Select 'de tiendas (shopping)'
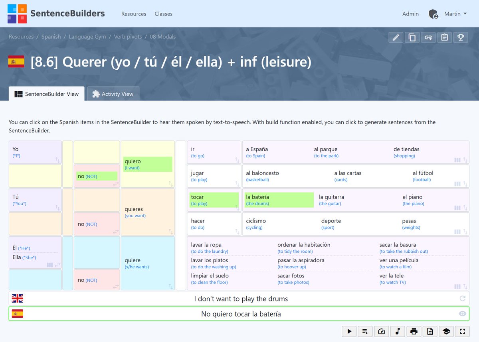The height and width of the screenshot is (342, 479). click(406, 152)
